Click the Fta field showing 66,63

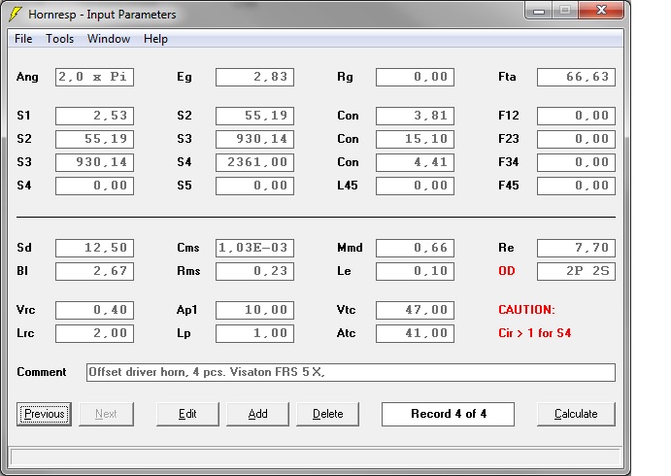[x=576, y=77]
